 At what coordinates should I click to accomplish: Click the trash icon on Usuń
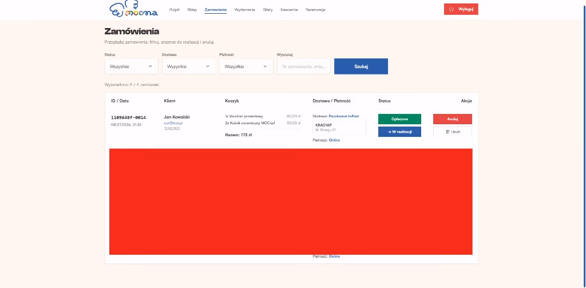coord(448,132)
